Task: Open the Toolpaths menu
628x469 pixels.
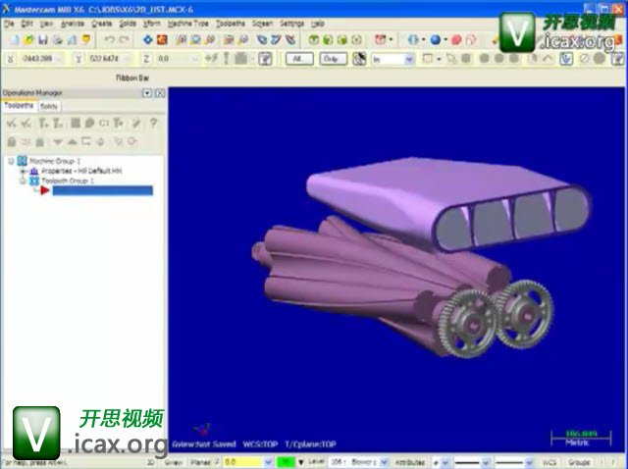Action: click(231, 24)
